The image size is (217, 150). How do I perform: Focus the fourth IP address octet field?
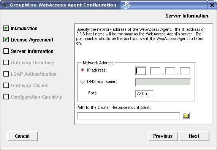coord(185,71)
